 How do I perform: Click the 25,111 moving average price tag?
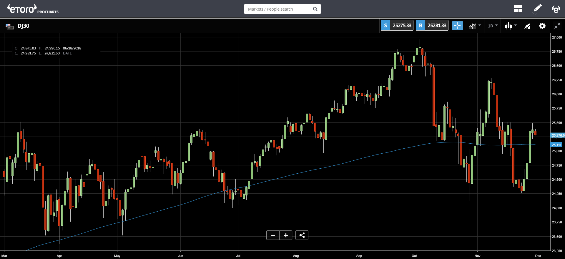point(556,145)
